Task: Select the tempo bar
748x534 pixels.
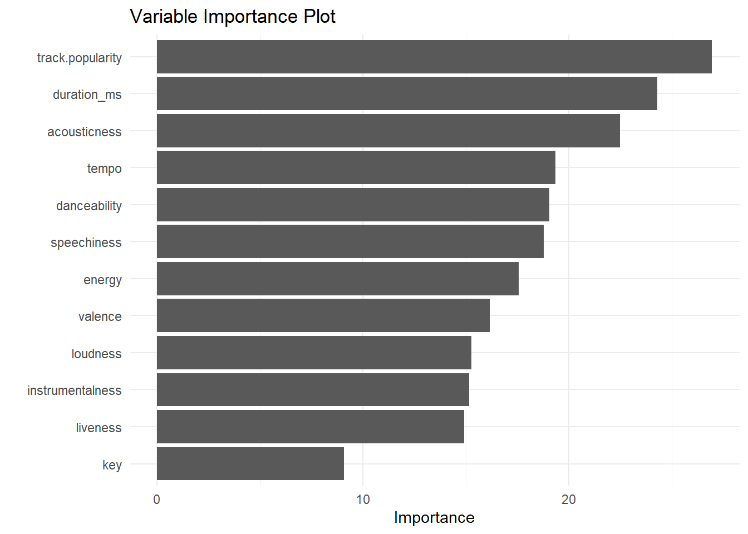Action: pyautogui.click(x=356, y=167)
